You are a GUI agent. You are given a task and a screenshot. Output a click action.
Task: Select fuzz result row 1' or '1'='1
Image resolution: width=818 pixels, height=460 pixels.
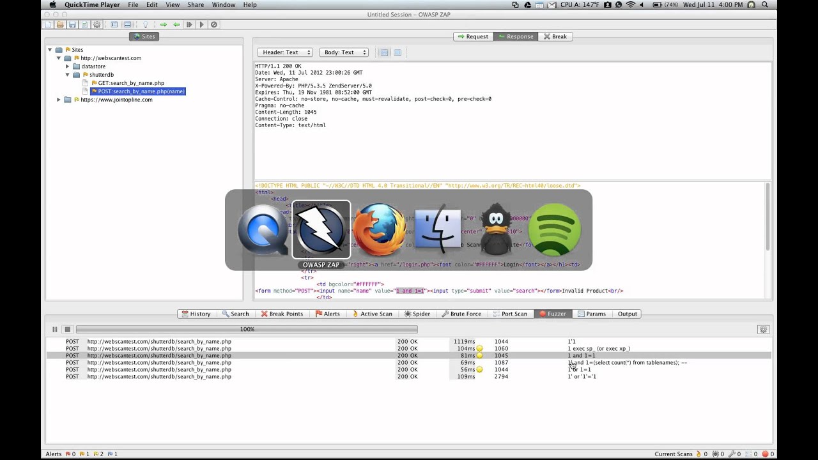click(x=409, y=377)
